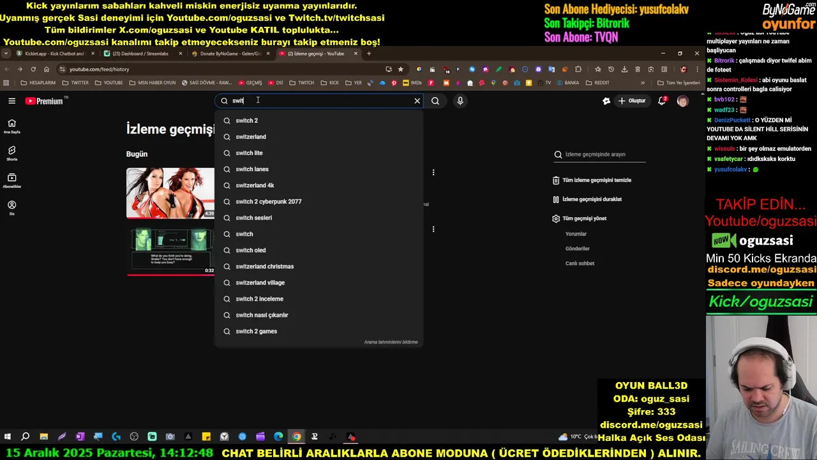Open the BANKA bookmarks folder
The width and height of the screenshot is (817, 460).
coord(567,83)
